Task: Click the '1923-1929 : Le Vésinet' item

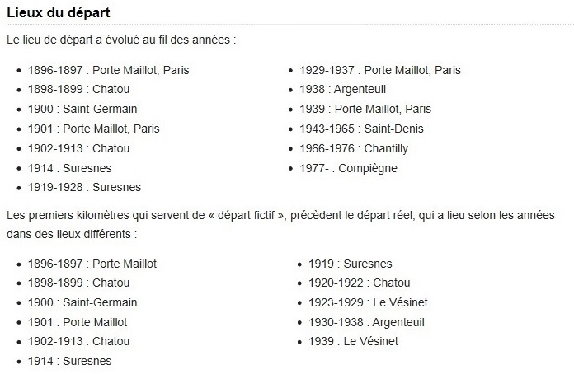Action: (368, 302)
